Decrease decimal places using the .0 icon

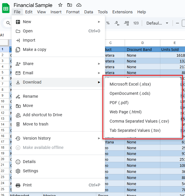117,23
